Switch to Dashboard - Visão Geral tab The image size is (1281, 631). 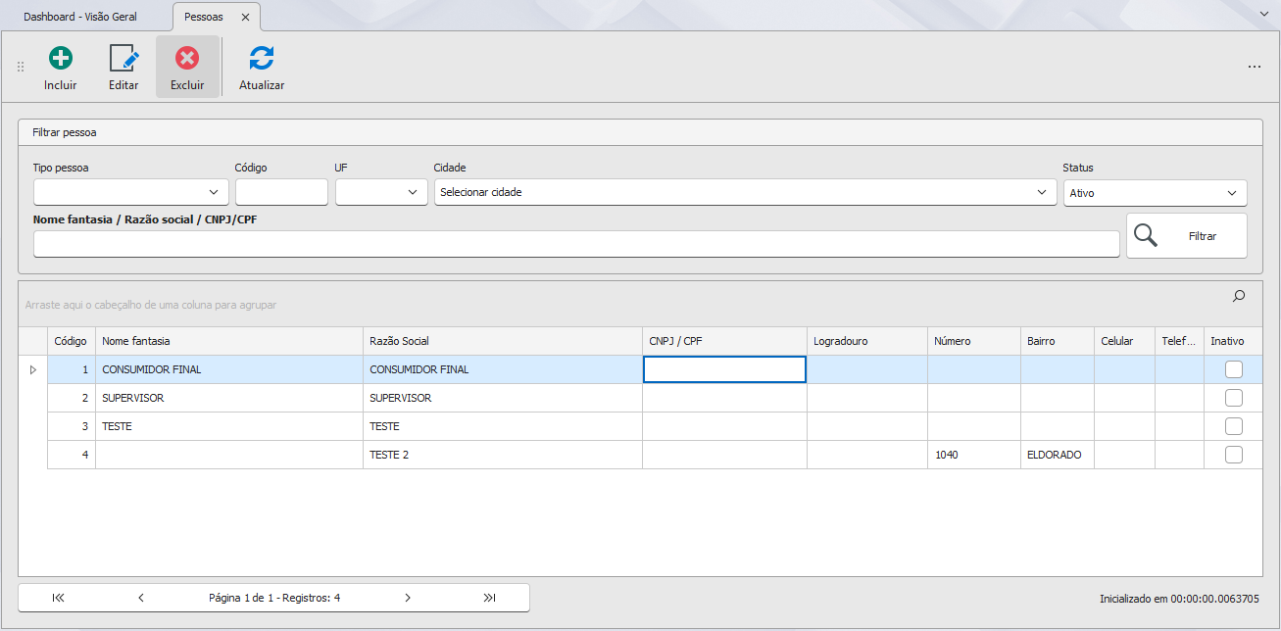pos(80,18)
